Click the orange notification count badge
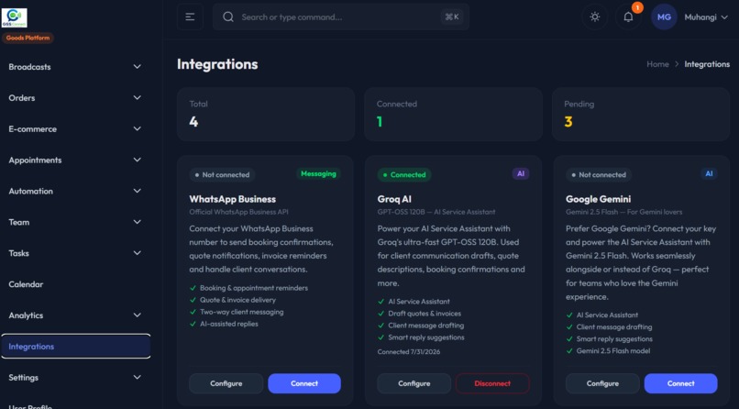The height and width of the screenshot is (409, 739). tap(637, 7)
